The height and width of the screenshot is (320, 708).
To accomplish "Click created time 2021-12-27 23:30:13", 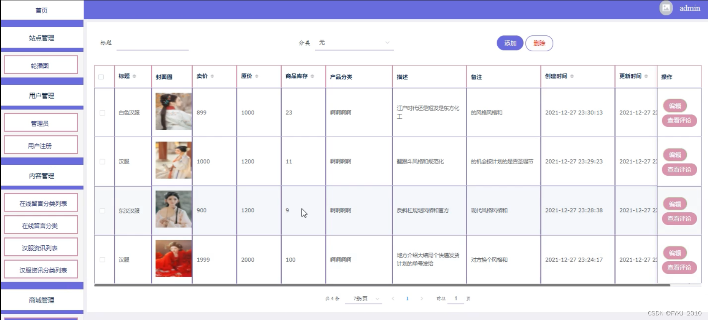I will pyautogui.click(x=574, y=113).
